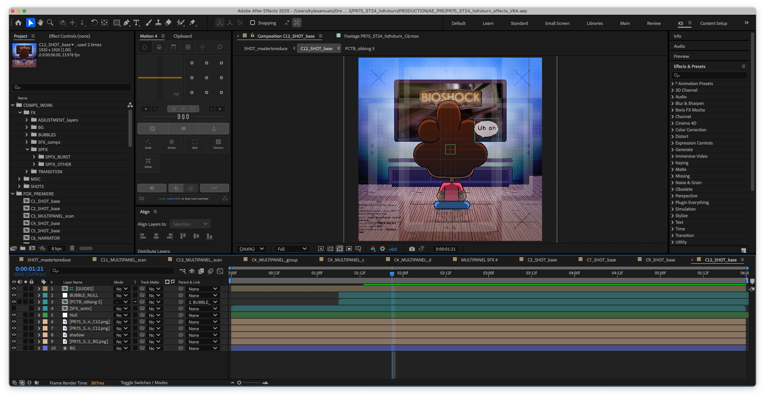This screenshot has width=765, height=397.
Task: Open the magnification ratio (24.6%) dropdown
Action: coord(251,249)
